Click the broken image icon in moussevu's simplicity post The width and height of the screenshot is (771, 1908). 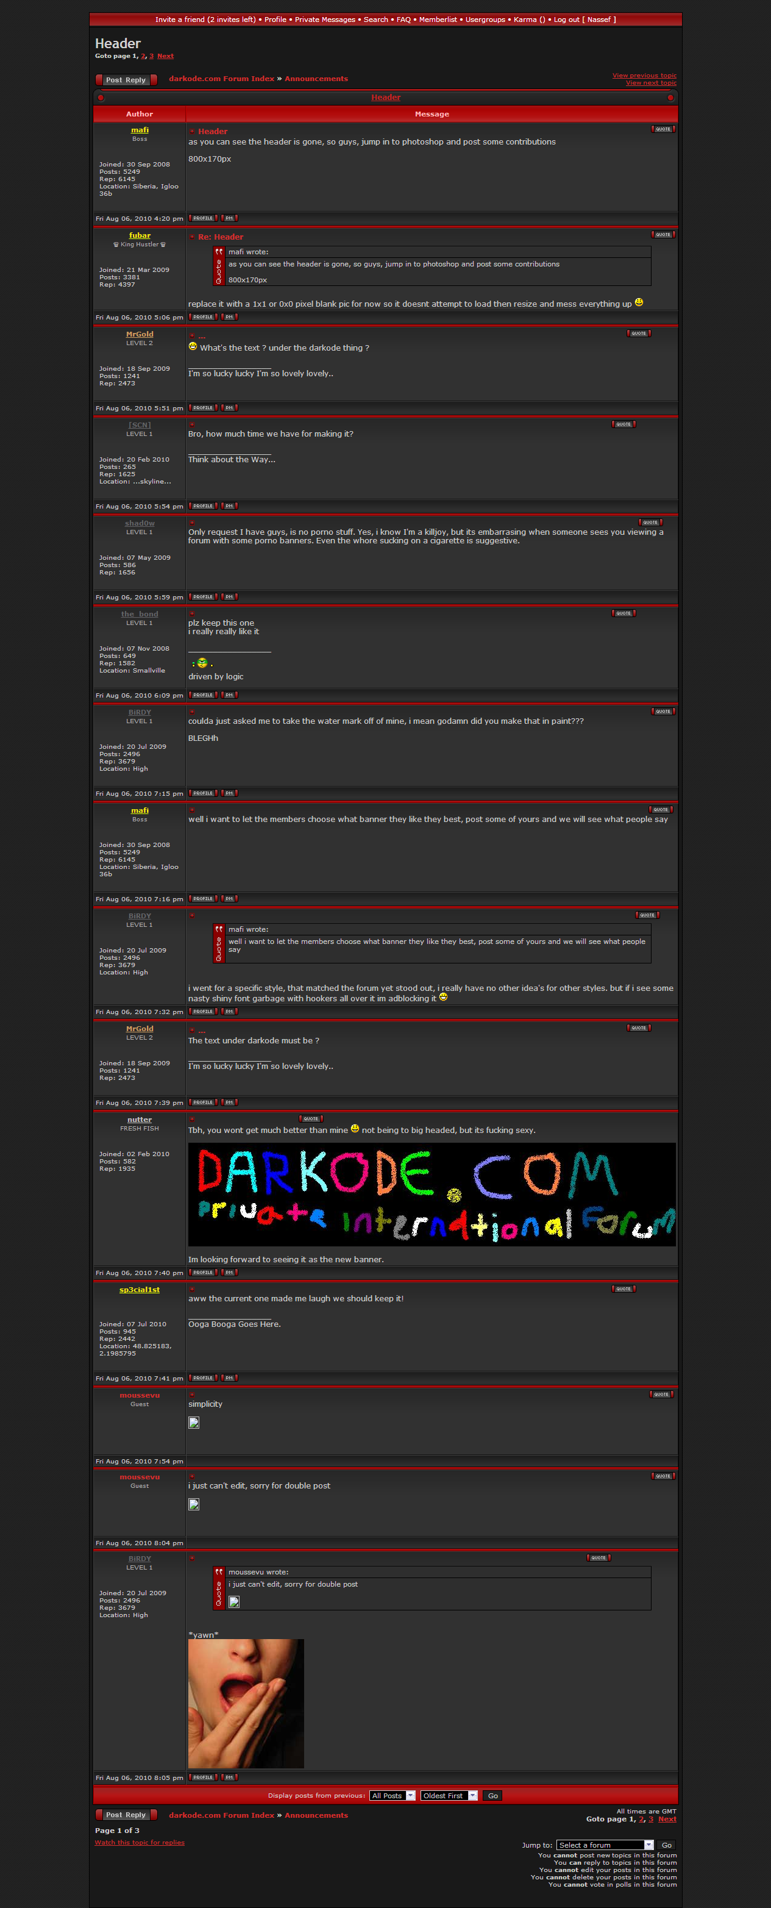(194, 1422)
